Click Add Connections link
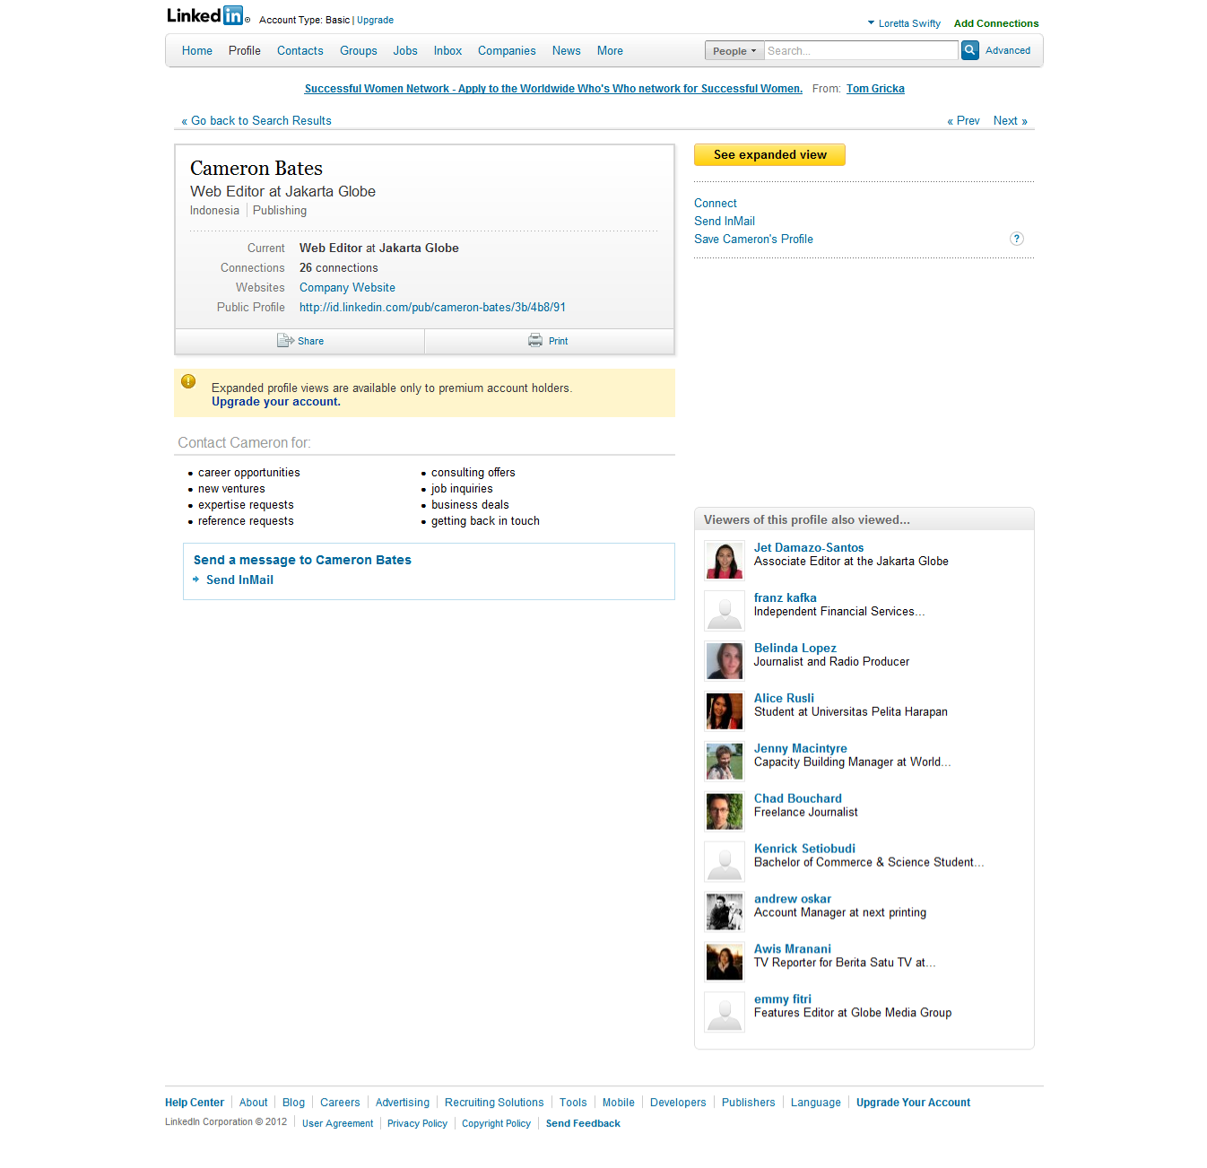 point(996,23)
